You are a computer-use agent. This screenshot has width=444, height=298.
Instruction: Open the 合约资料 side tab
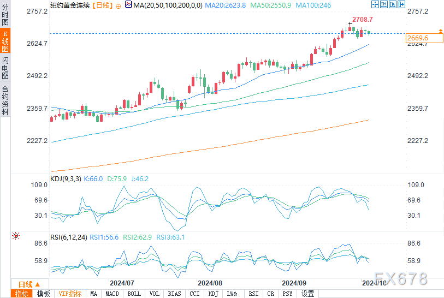5,100
